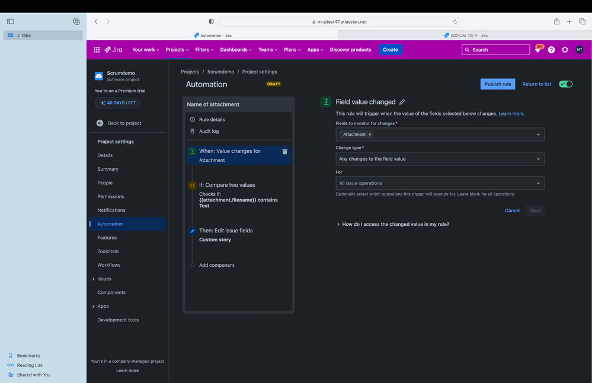Delete the trigger using the trash icon
The height and width of the screenshot is (383, 592).
285,151
